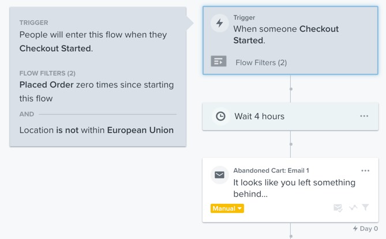Click the analytics trend line icon
The height and width of the screenshot is (239, 386).
353,208
